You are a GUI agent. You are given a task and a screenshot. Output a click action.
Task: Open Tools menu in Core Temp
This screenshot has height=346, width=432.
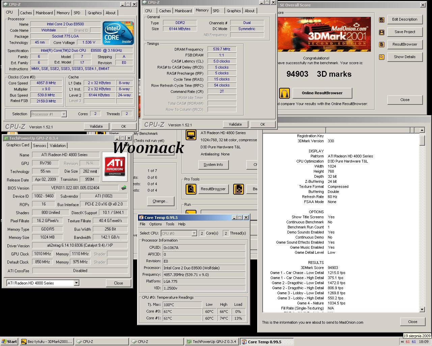tap(170, 224)
